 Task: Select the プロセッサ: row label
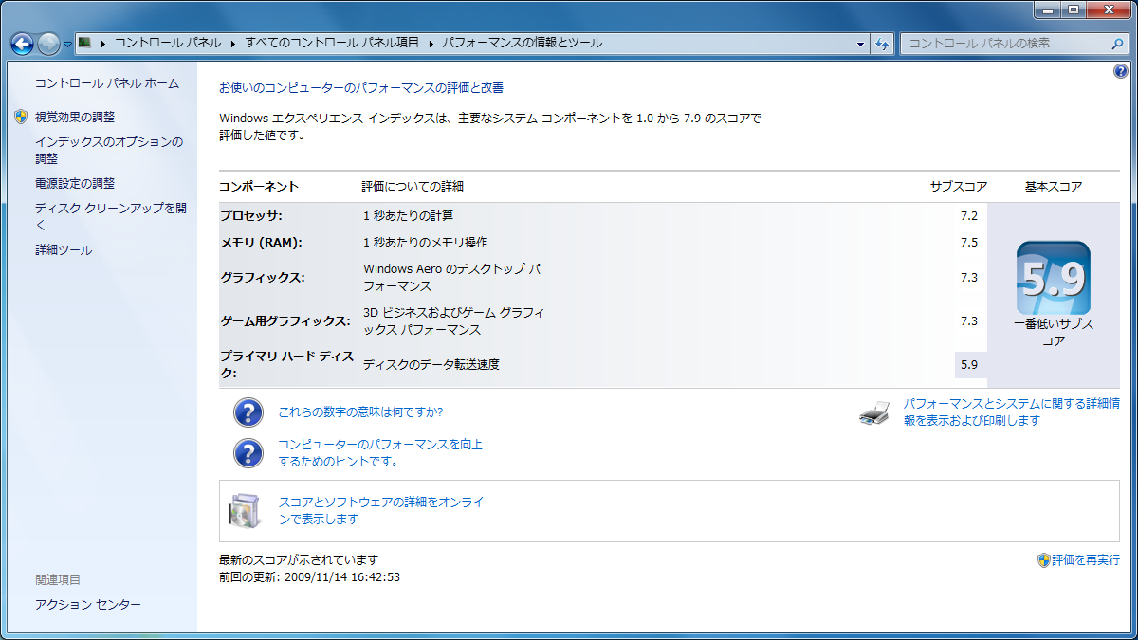251,216
